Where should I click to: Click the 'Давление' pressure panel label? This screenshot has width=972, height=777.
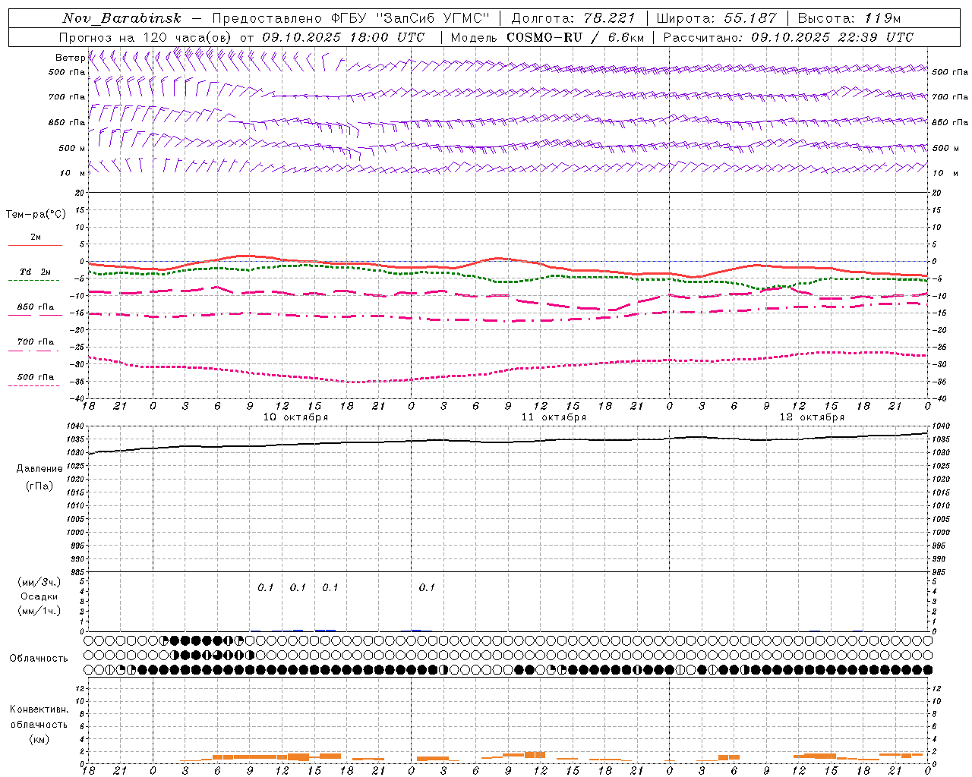[x=39, y=469]
